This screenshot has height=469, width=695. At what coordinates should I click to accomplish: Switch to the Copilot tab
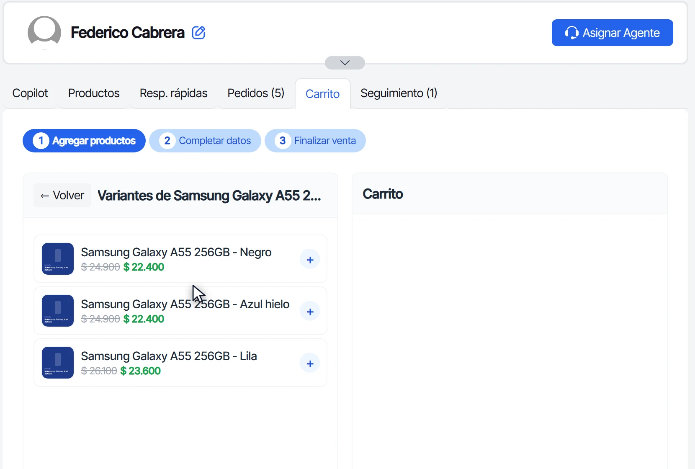[x=30, y=93]
